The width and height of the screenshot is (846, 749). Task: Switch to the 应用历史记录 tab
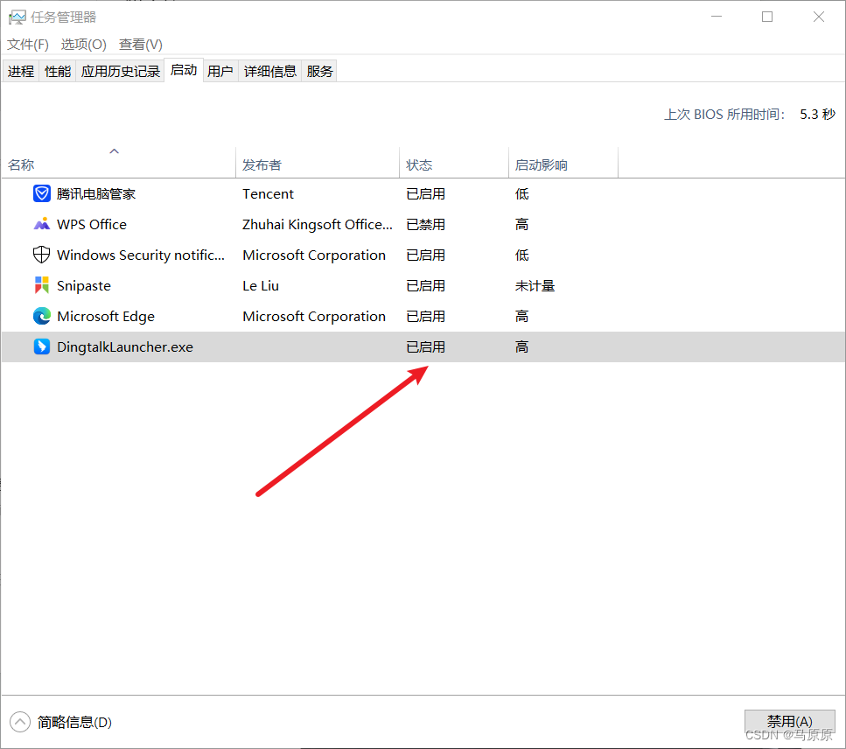tap(121, 71)
